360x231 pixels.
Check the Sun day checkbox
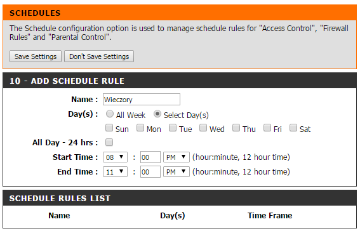(109, 128)
